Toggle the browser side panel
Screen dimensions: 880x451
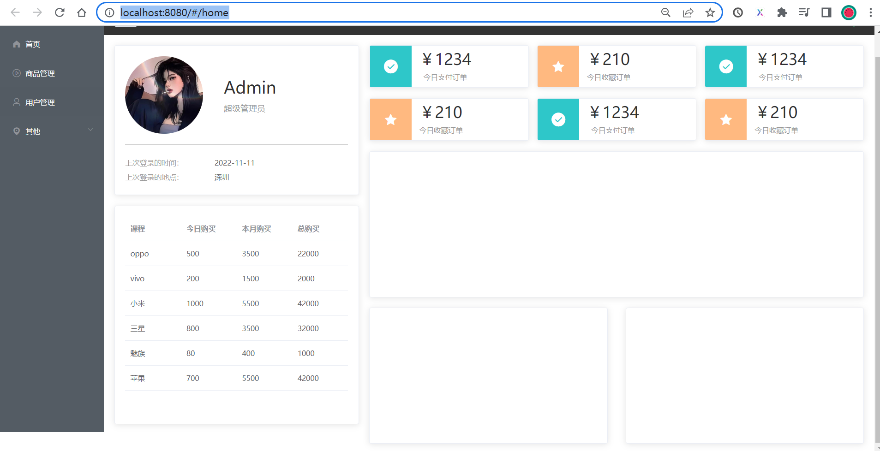(x=826, y=12)
